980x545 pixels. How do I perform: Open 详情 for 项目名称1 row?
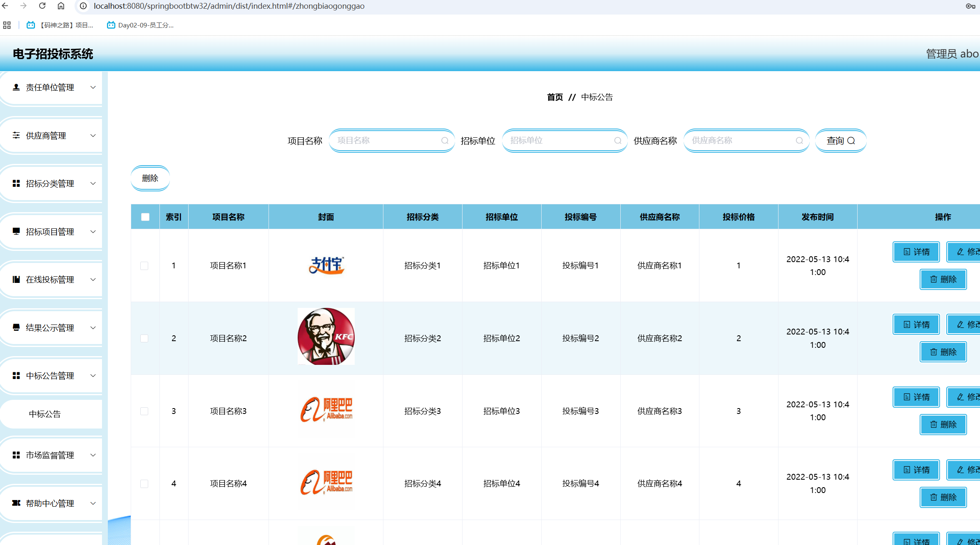916,252
